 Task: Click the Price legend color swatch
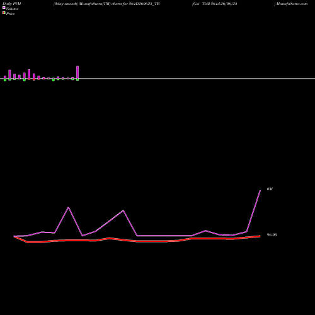tap(4, 13)
